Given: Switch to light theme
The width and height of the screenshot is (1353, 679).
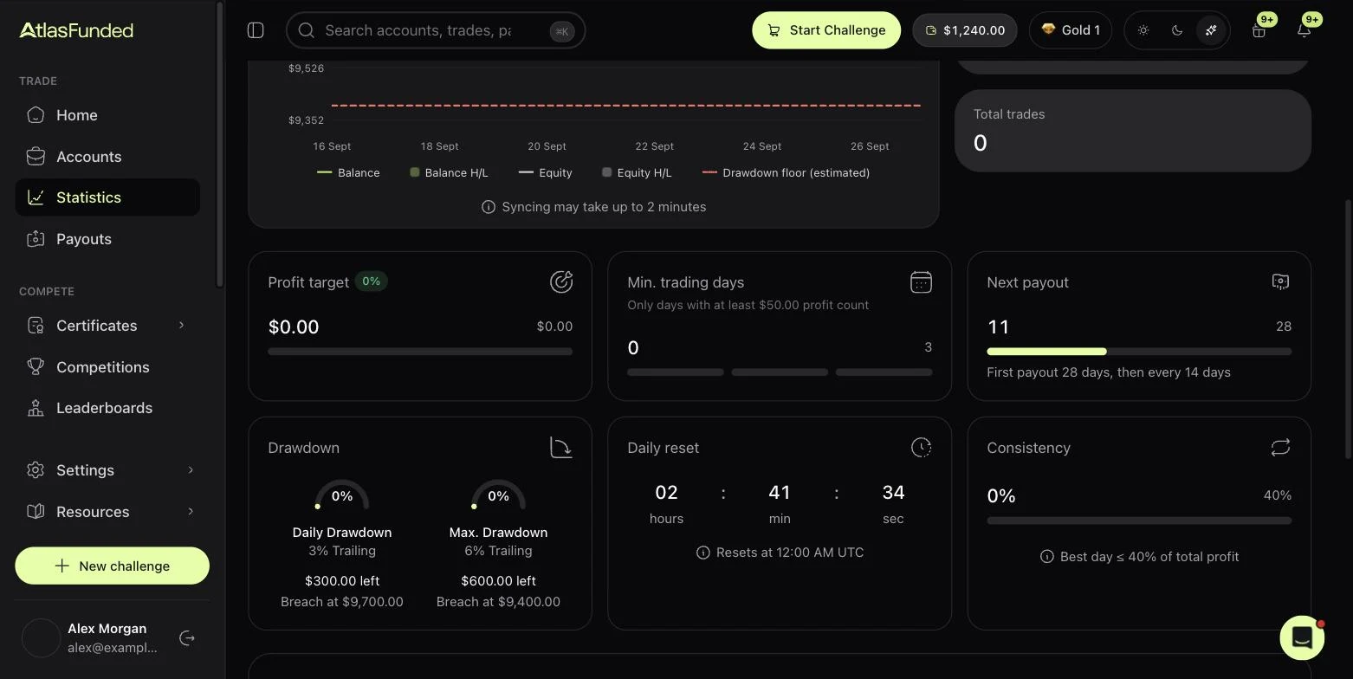Looking at the screenshot, I should click(x=1143, y=30).
